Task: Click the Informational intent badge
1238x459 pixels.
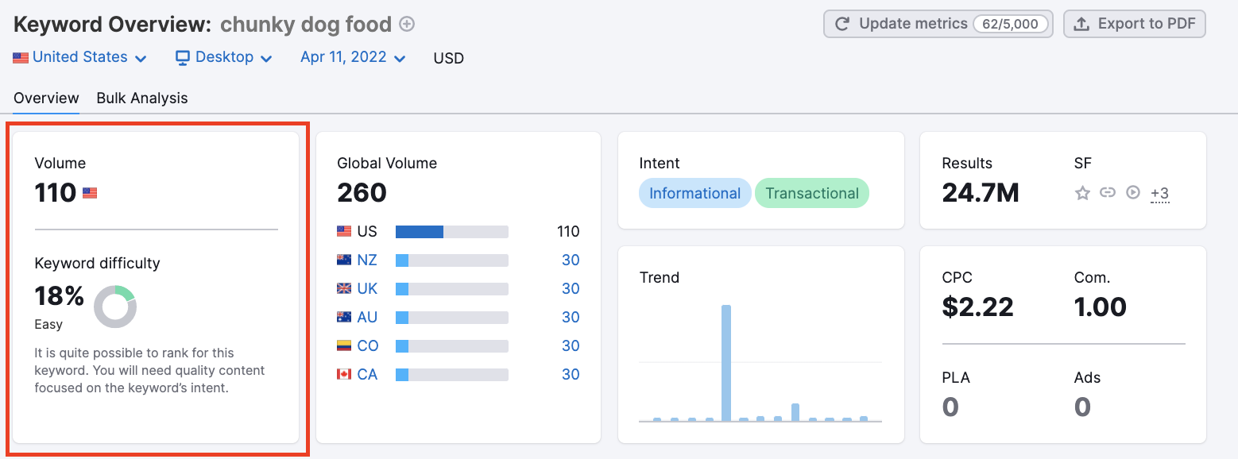Action: pos(694,194)
